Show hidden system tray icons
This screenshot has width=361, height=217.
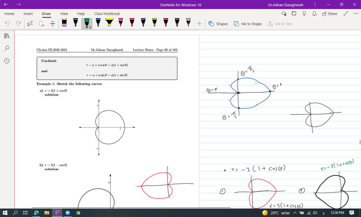click(x=296, y=213)
